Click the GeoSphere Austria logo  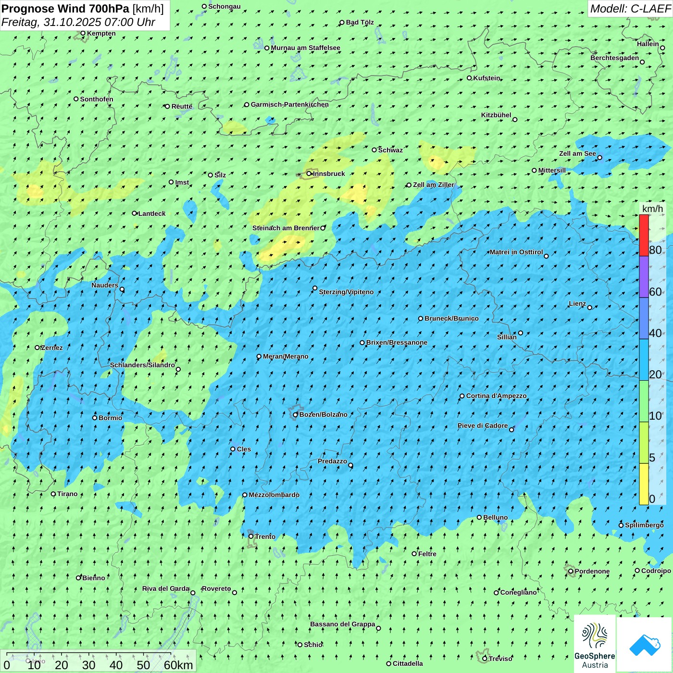[595, 644]
